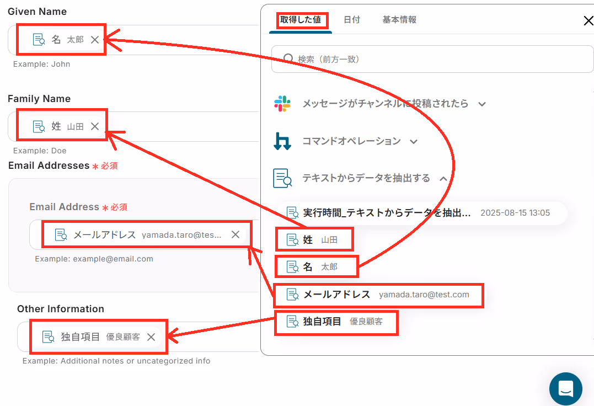The image size is (594, 406).
Task: Remove the 姓 山田 chip from Family Name
Action: click(x=95, y=126)
